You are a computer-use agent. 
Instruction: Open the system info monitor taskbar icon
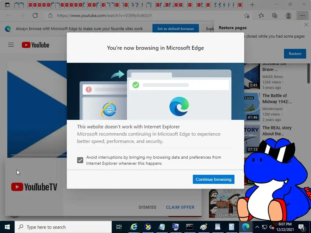[176, 227]
